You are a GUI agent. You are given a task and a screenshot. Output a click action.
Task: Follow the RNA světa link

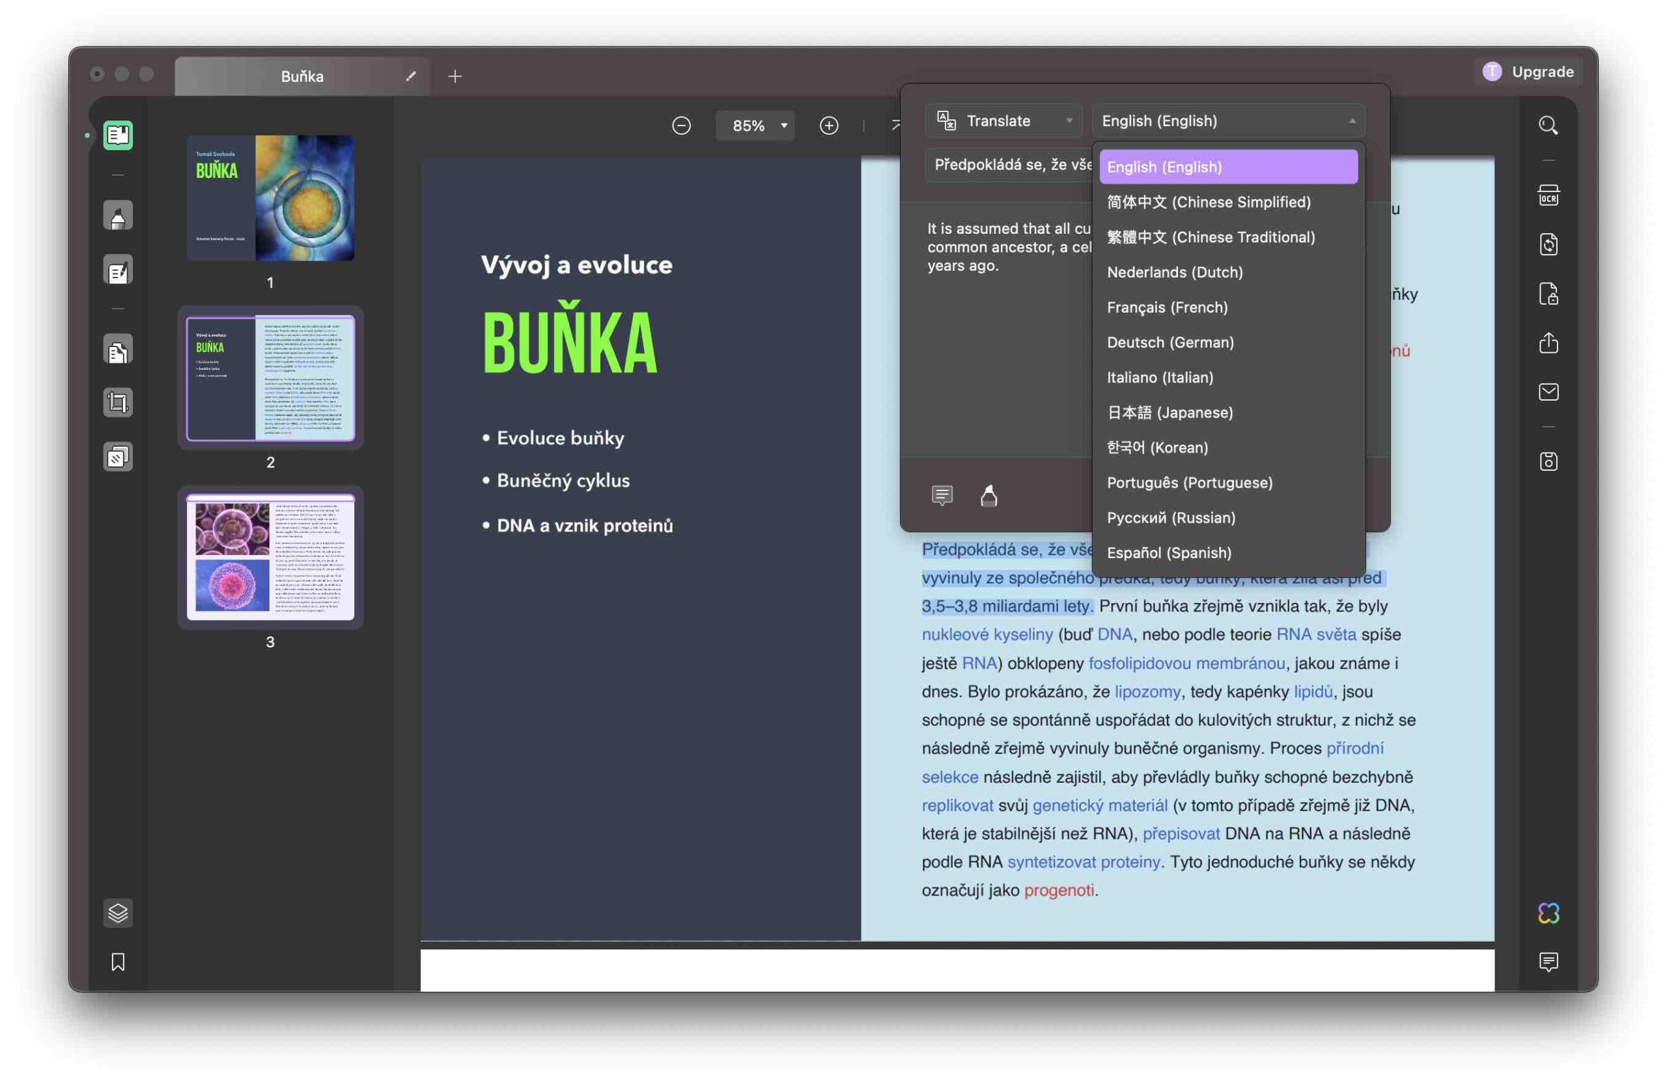point(1316,634)
